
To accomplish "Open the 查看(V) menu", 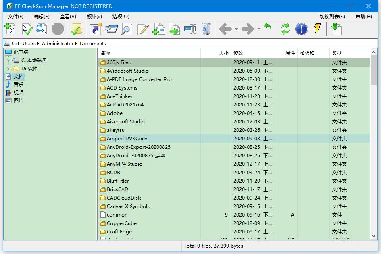I will 68,16.
